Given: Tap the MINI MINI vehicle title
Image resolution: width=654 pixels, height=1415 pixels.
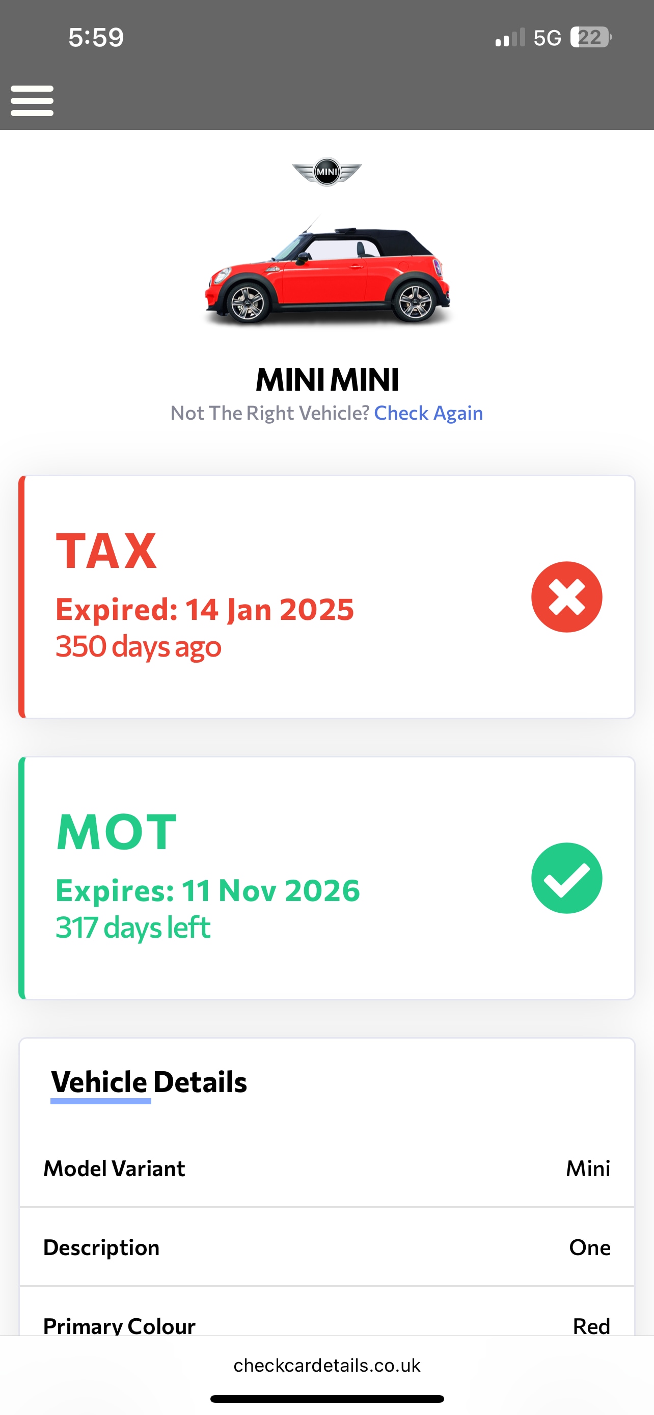Looking at the screenshot, I should 328,379.
